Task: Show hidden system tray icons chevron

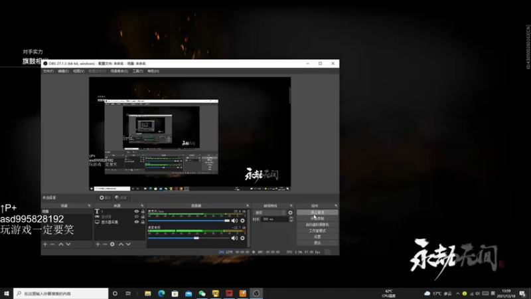Action: (x=458, y=294)
